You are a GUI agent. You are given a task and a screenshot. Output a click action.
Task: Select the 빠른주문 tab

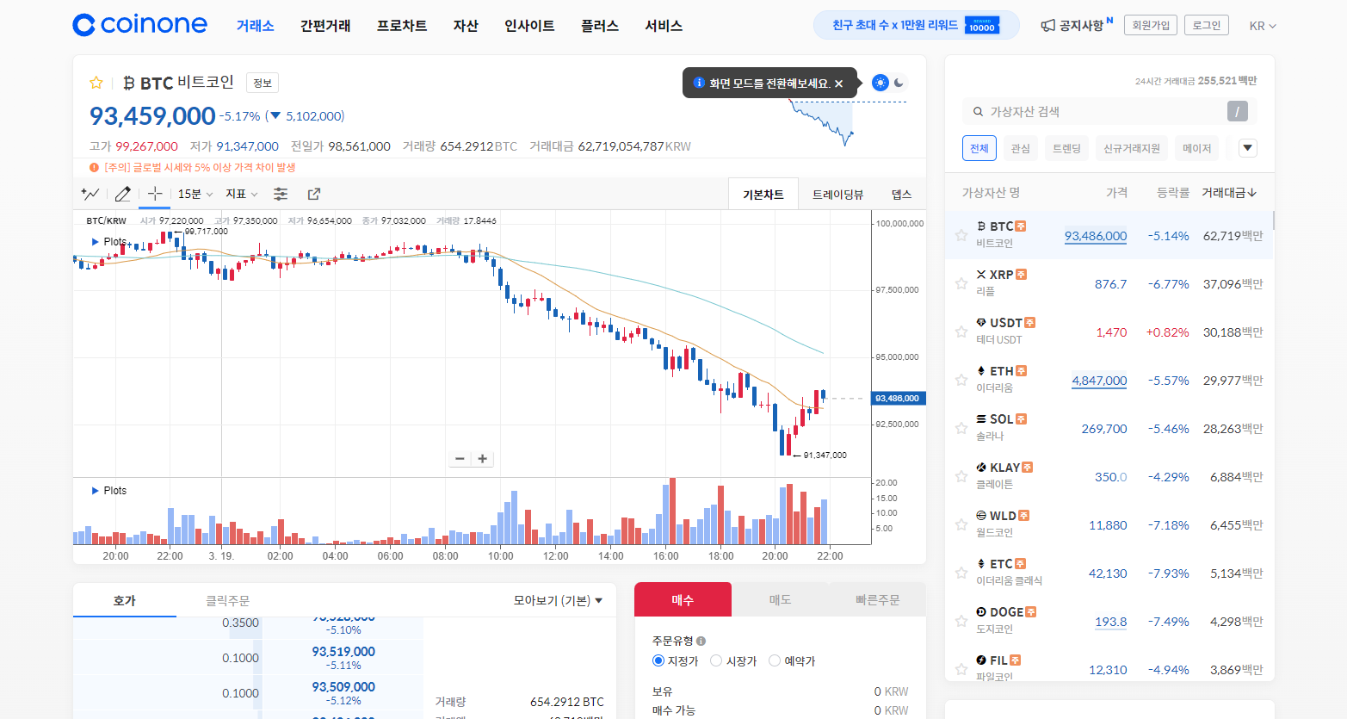[x=877, y=599]
